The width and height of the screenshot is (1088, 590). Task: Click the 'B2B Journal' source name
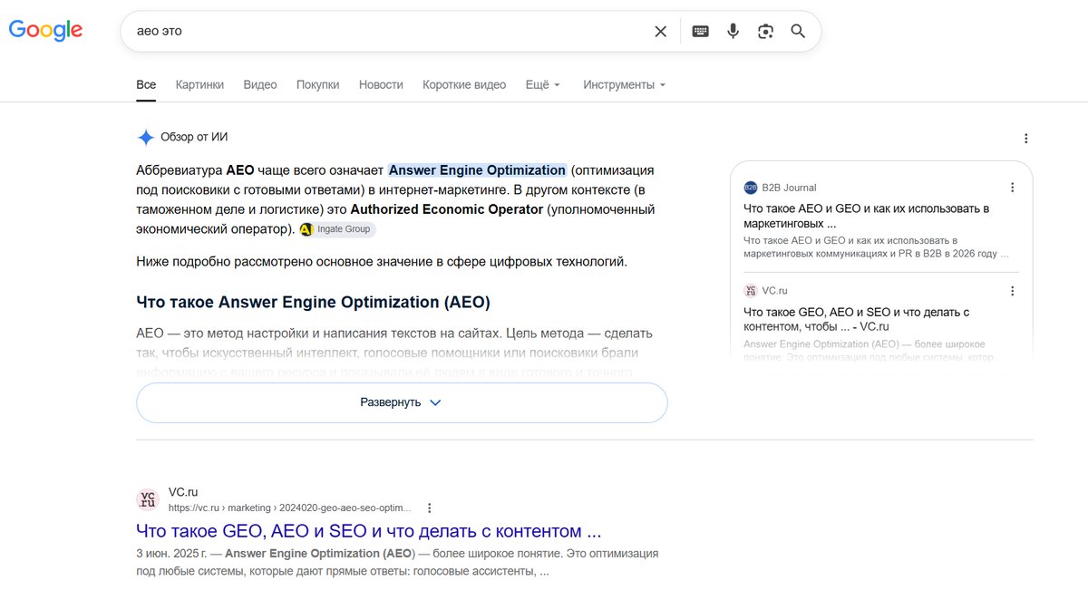pyautogui.click(x=789, y=188)
